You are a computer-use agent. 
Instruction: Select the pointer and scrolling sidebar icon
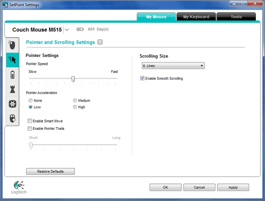pos(12,60)
